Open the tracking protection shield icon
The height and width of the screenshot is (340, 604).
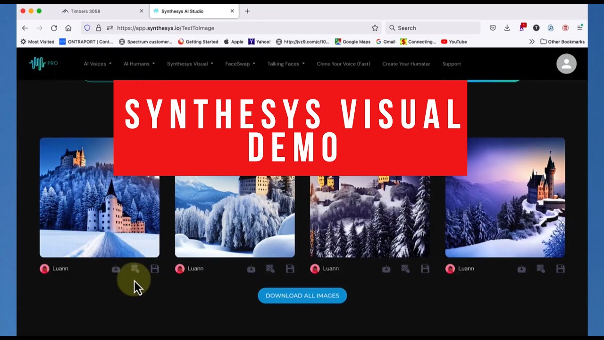[x=87, y=28]
